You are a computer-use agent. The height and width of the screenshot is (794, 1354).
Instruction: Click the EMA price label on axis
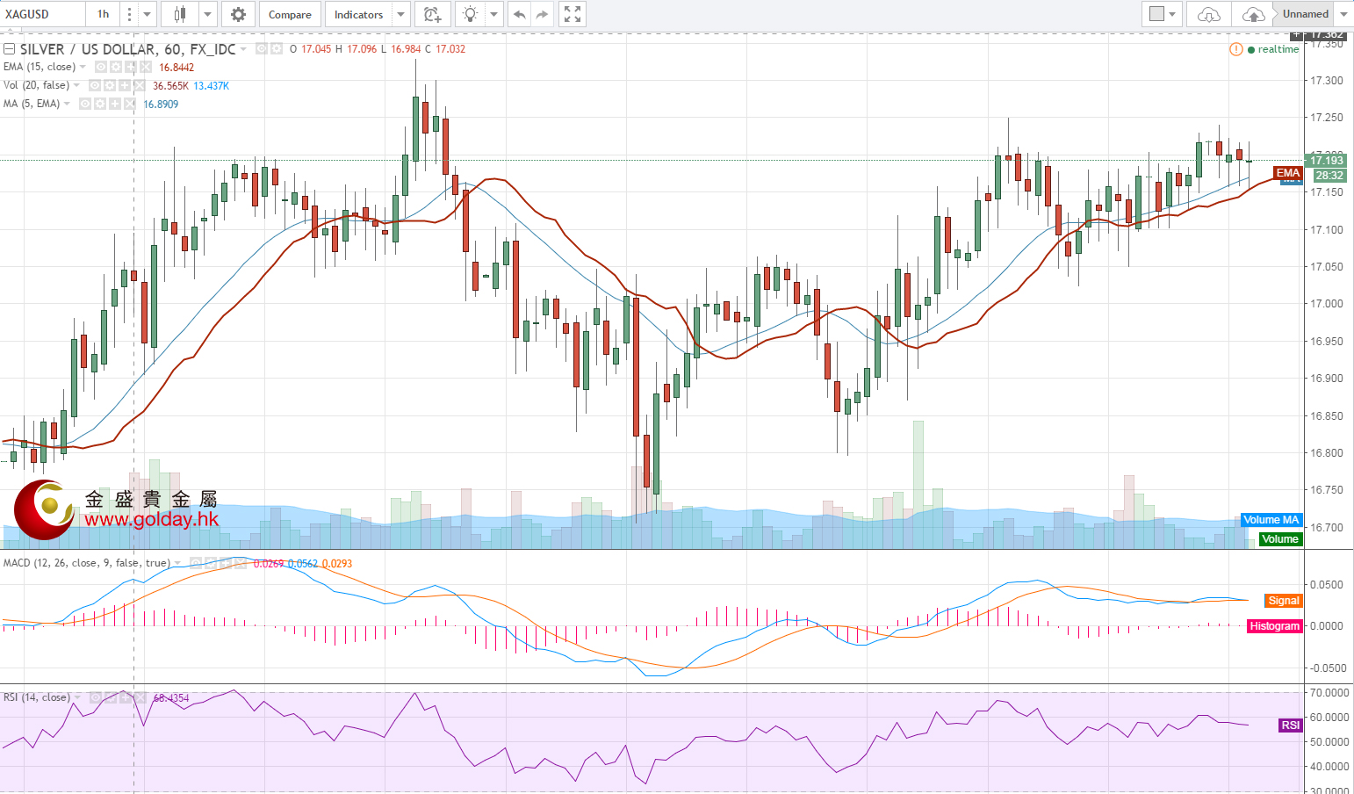[1288, 173]
